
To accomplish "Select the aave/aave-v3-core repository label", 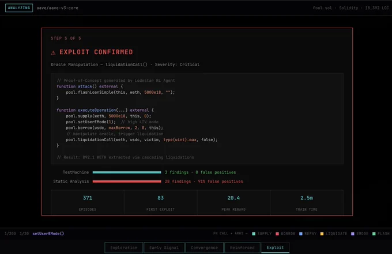I will tap(57, 8).
